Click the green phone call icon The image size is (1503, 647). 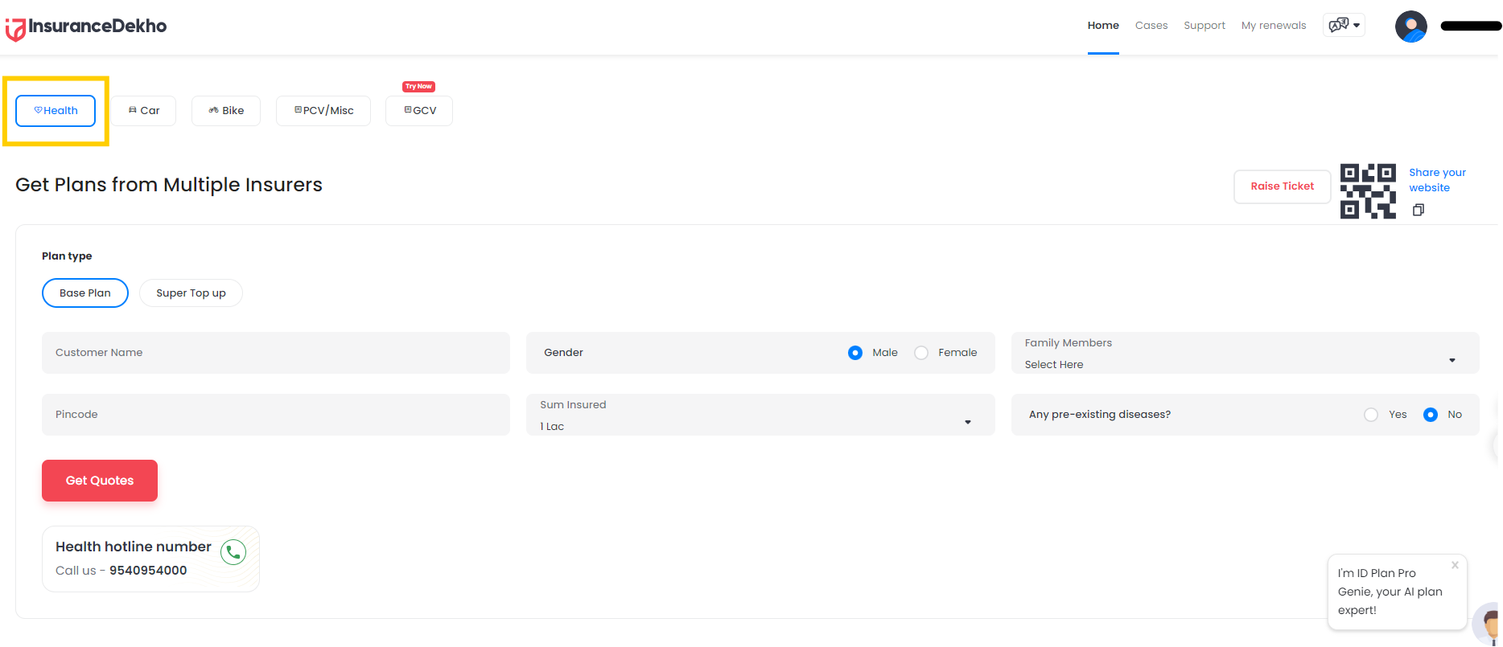[233, 552]
